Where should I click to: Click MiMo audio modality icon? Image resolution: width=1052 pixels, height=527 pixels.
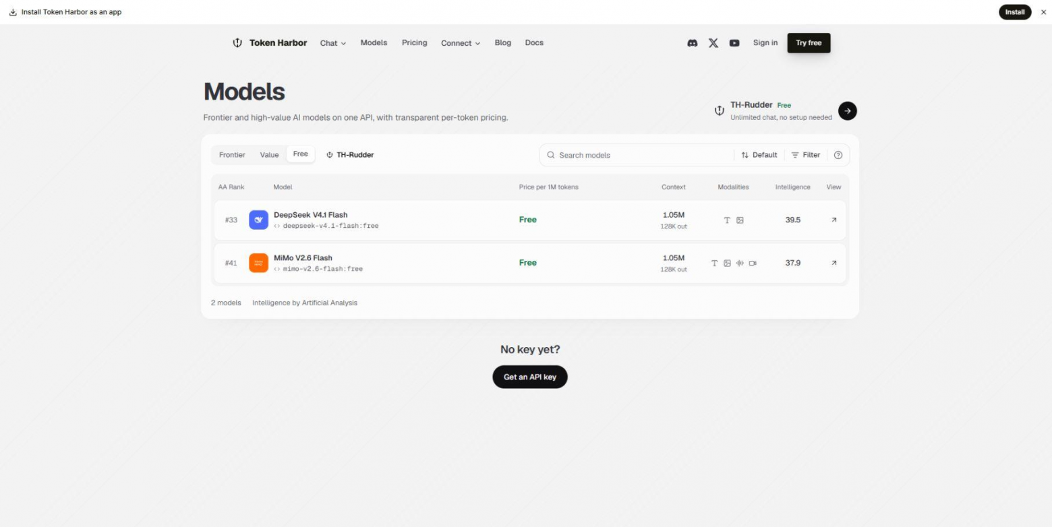[x=740, y=263]
